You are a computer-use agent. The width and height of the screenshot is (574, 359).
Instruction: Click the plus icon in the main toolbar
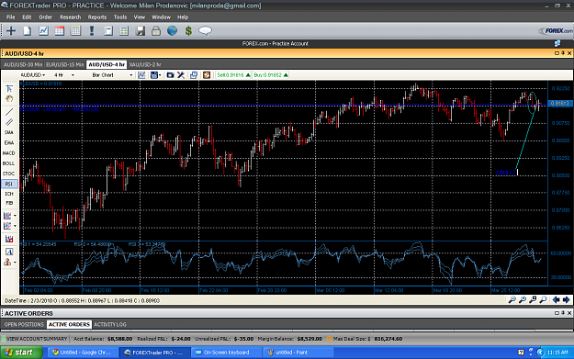click(x=11, y=30)
